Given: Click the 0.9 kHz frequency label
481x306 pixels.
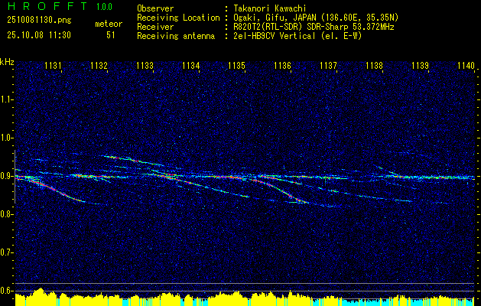Looking at the screenshot, I should 6,176.
